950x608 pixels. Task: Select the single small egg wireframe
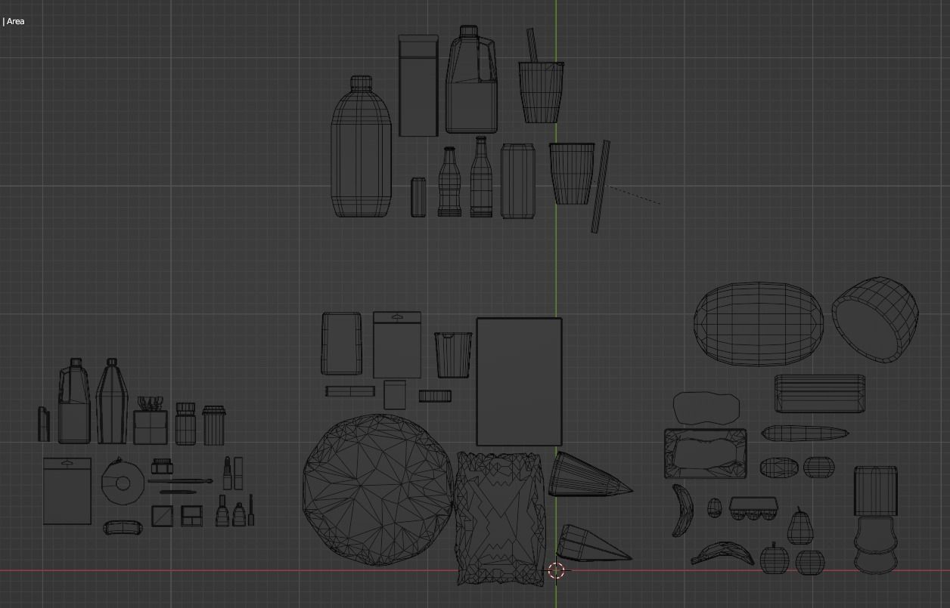tap(715, 508)
